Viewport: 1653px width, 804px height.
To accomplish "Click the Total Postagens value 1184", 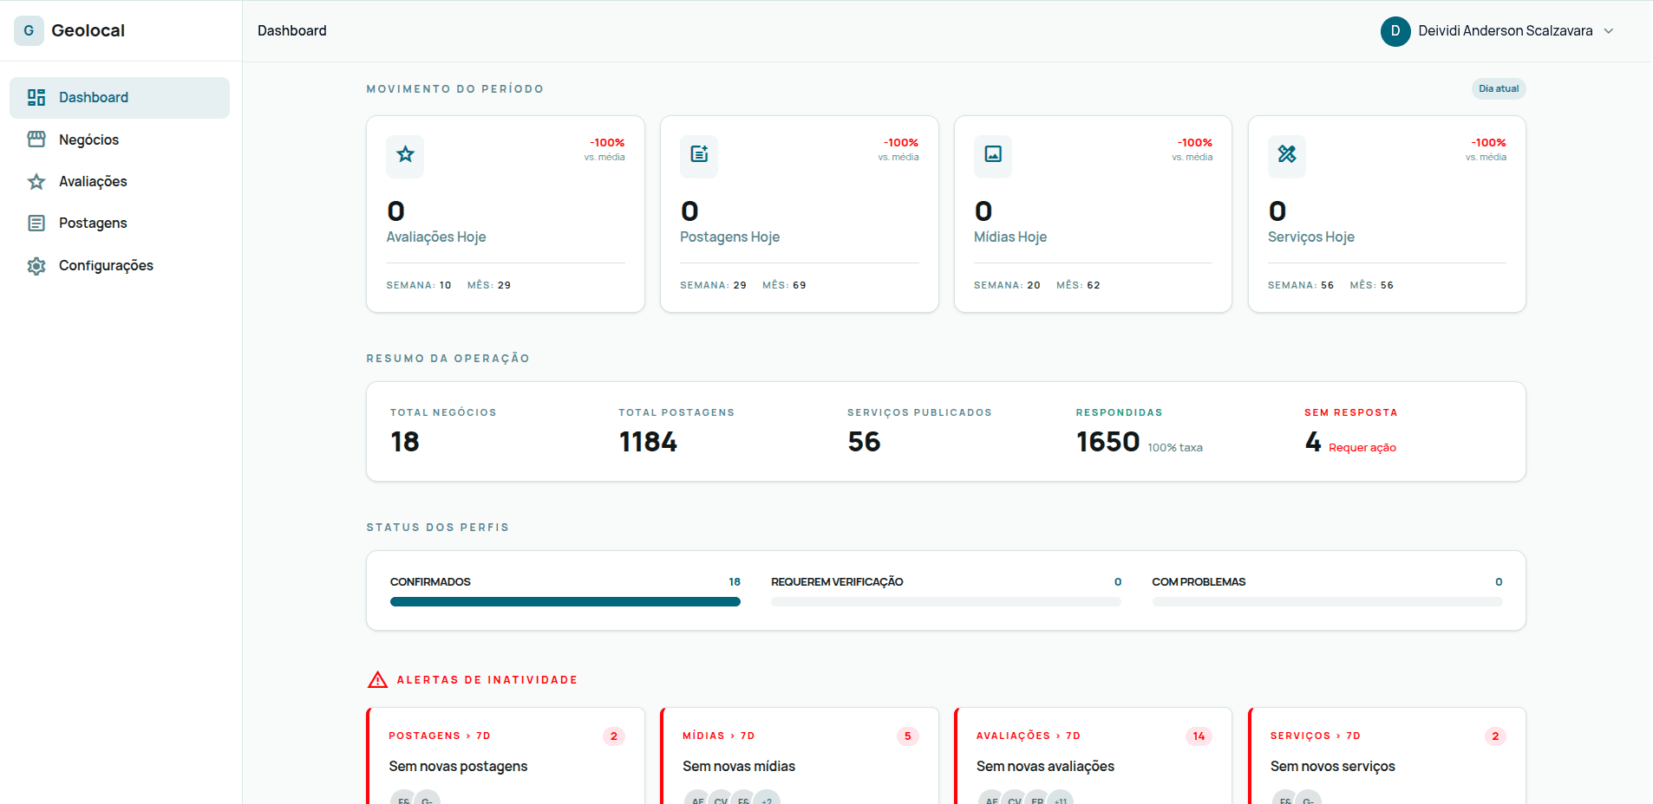I will click(648, 442).
